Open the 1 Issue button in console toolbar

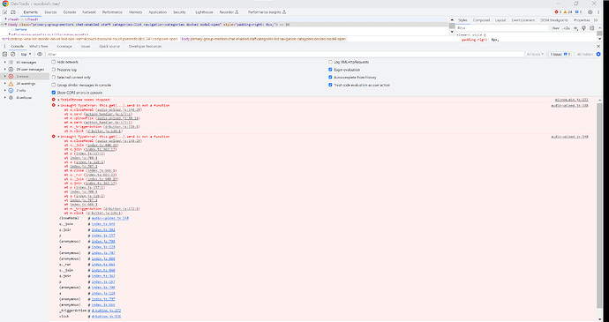click(x=560, y=55)
